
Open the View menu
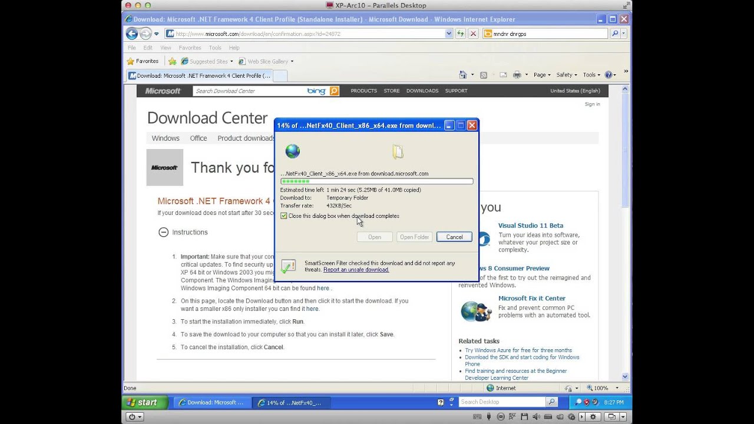pos(166,48)
